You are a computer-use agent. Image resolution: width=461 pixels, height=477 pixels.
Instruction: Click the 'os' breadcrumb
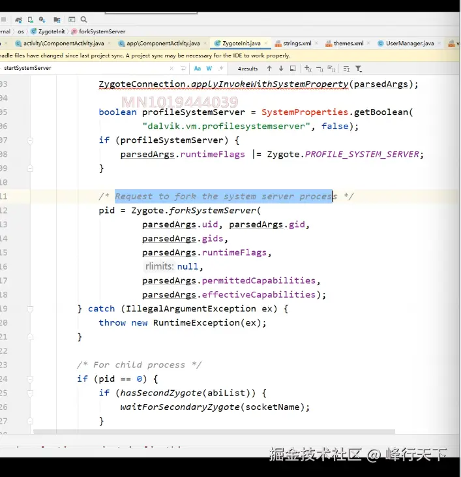point(21,31)
